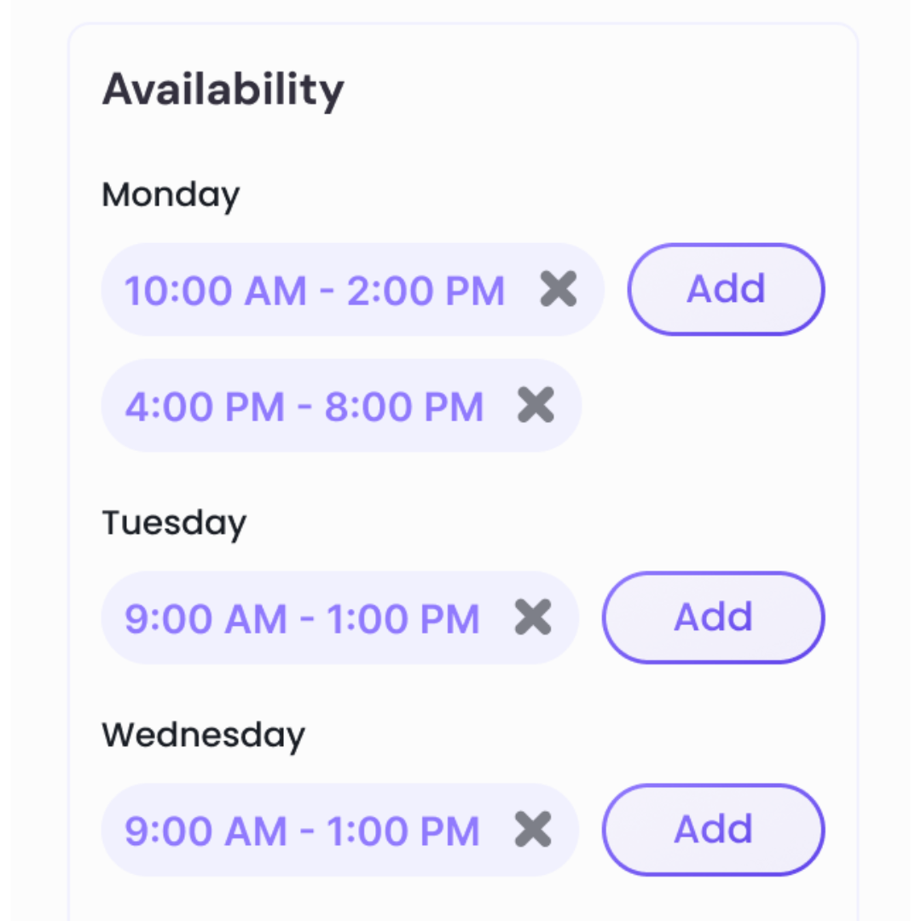This screenshot has height=921, width=921.
Task: Select Monday's 8:00 PM end time
Action: point(404,407)
